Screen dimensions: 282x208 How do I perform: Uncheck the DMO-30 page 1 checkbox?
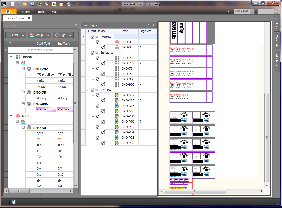click(103, 47)
